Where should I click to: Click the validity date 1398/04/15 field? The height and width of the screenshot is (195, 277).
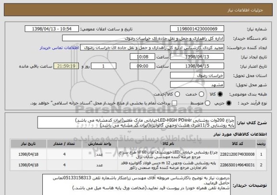tap(197, 66)
